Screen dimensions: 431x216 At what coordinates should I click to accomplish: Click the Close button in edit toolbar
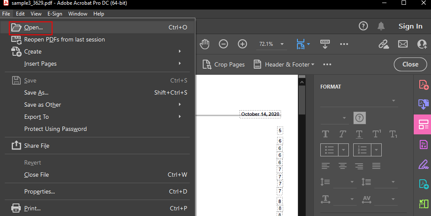coord(410,64)
